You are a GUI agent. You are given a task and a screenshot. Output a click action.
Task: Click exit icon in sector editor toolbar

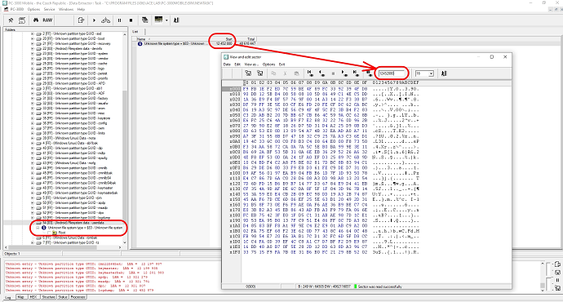point(444,73)
